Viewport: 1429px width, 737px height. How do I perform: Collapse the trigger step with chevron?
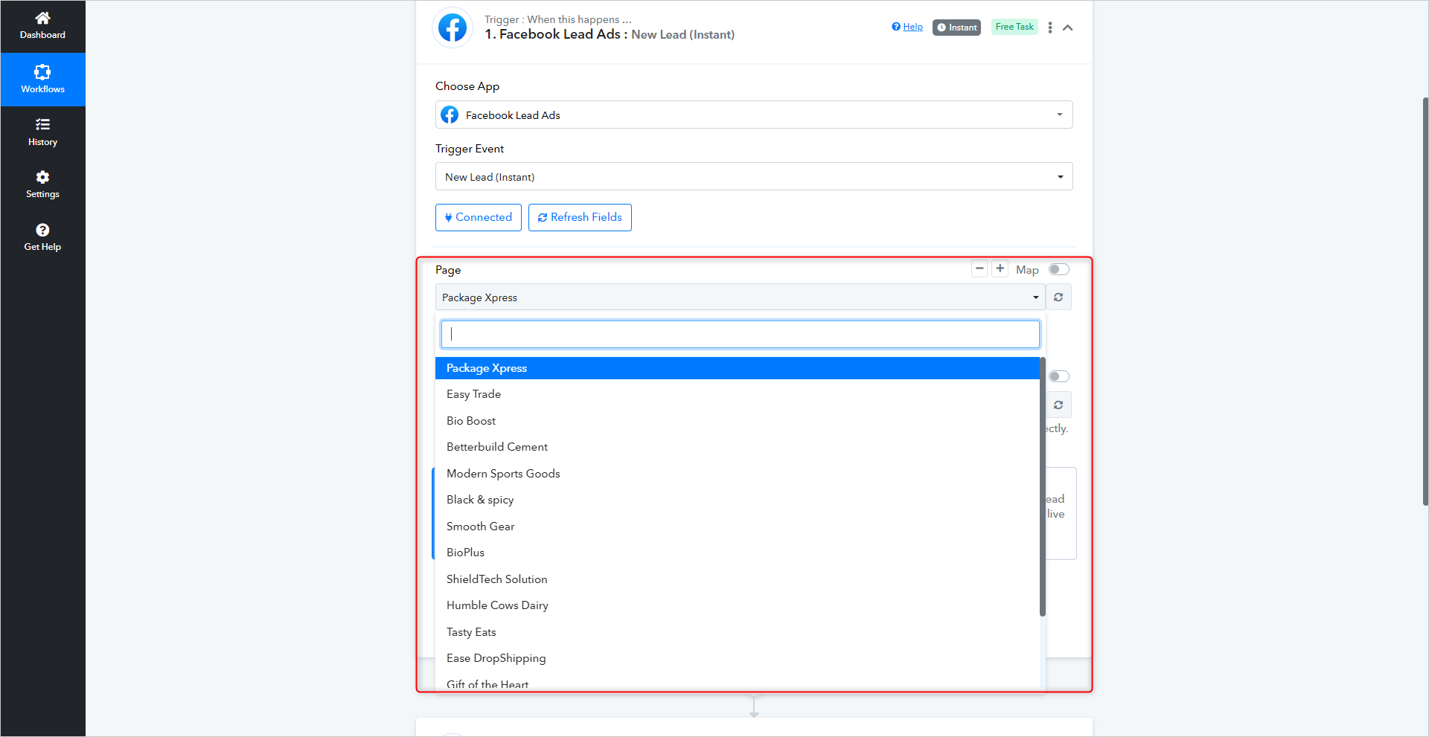point(1068,28)
